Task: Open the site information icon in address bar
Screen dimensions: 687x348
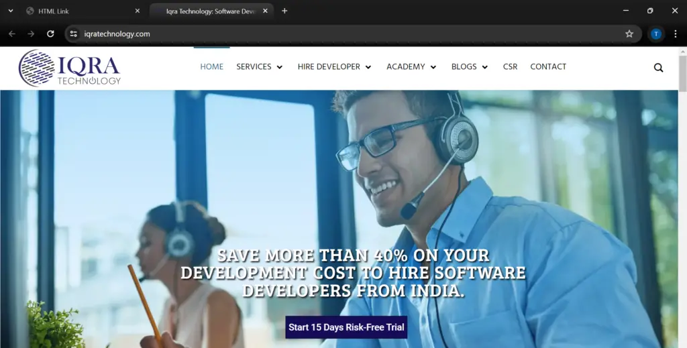Action: click(x=74, y=34)
